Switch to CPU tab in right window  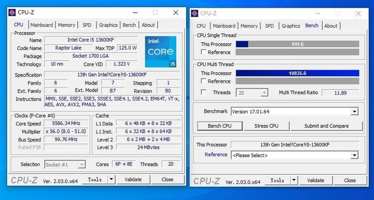click(x=201, y=26)
